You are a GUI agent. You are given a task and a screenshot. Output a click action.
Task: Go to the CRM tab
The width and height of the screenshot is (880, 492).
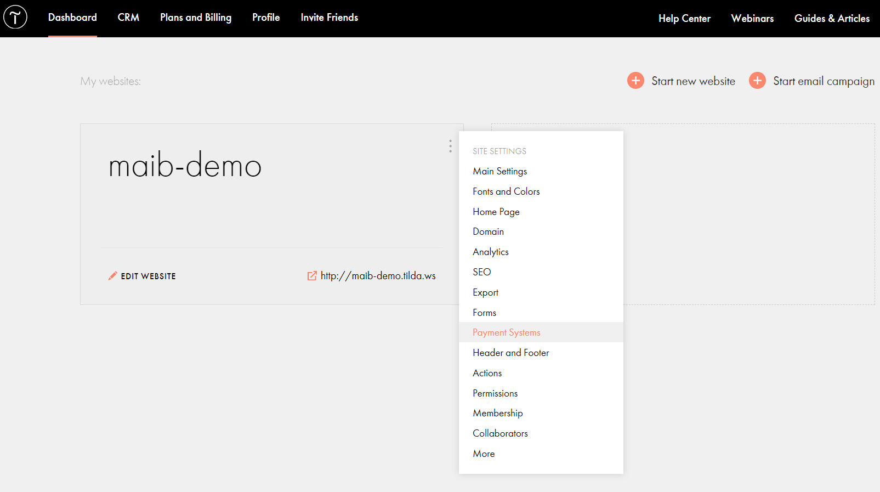[128, 18]
